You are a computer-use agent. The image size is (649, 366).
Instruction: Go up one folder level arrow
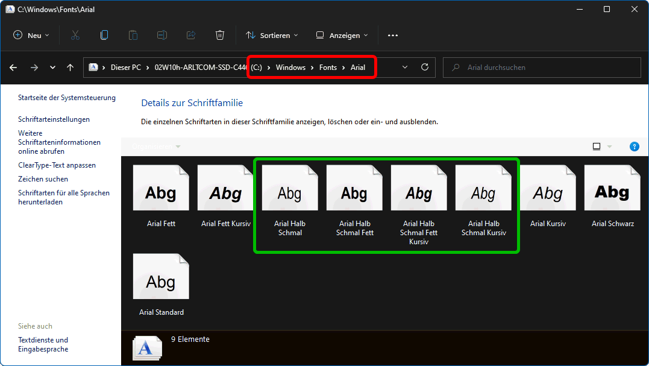coord(70,68)
